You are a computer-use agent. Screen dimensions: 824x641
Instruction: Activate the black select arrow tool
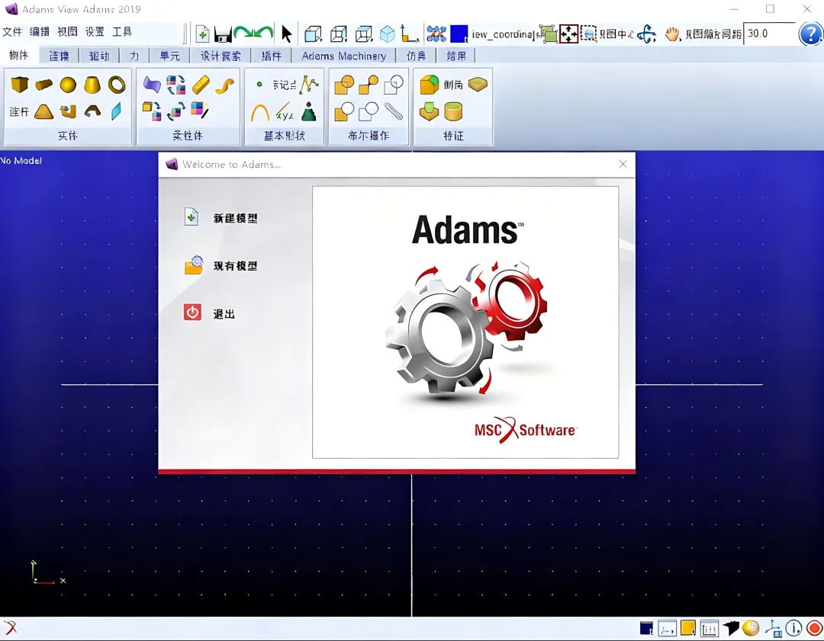pos(286,34)
